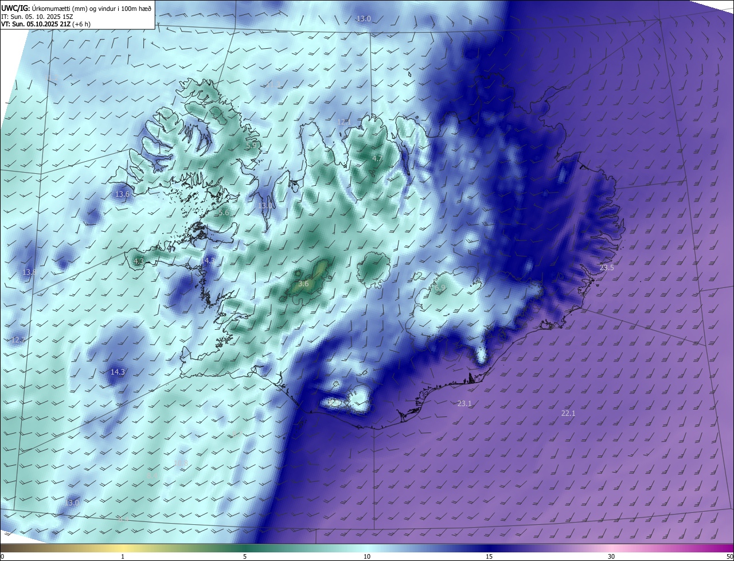
Task: Select the 22.1 value label over the sea
Action: tap(568, 414)
